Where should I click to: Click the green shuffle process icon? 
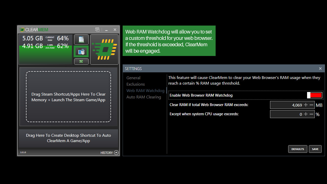pyautogui.click(x=81, y=61)
